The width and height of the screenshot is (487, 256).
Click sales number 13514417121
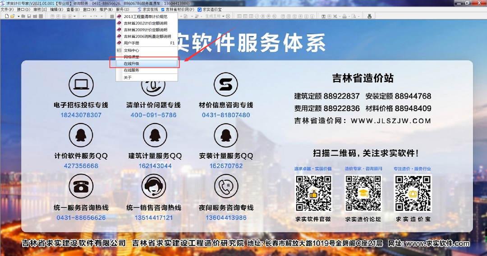tap(153, 218)
